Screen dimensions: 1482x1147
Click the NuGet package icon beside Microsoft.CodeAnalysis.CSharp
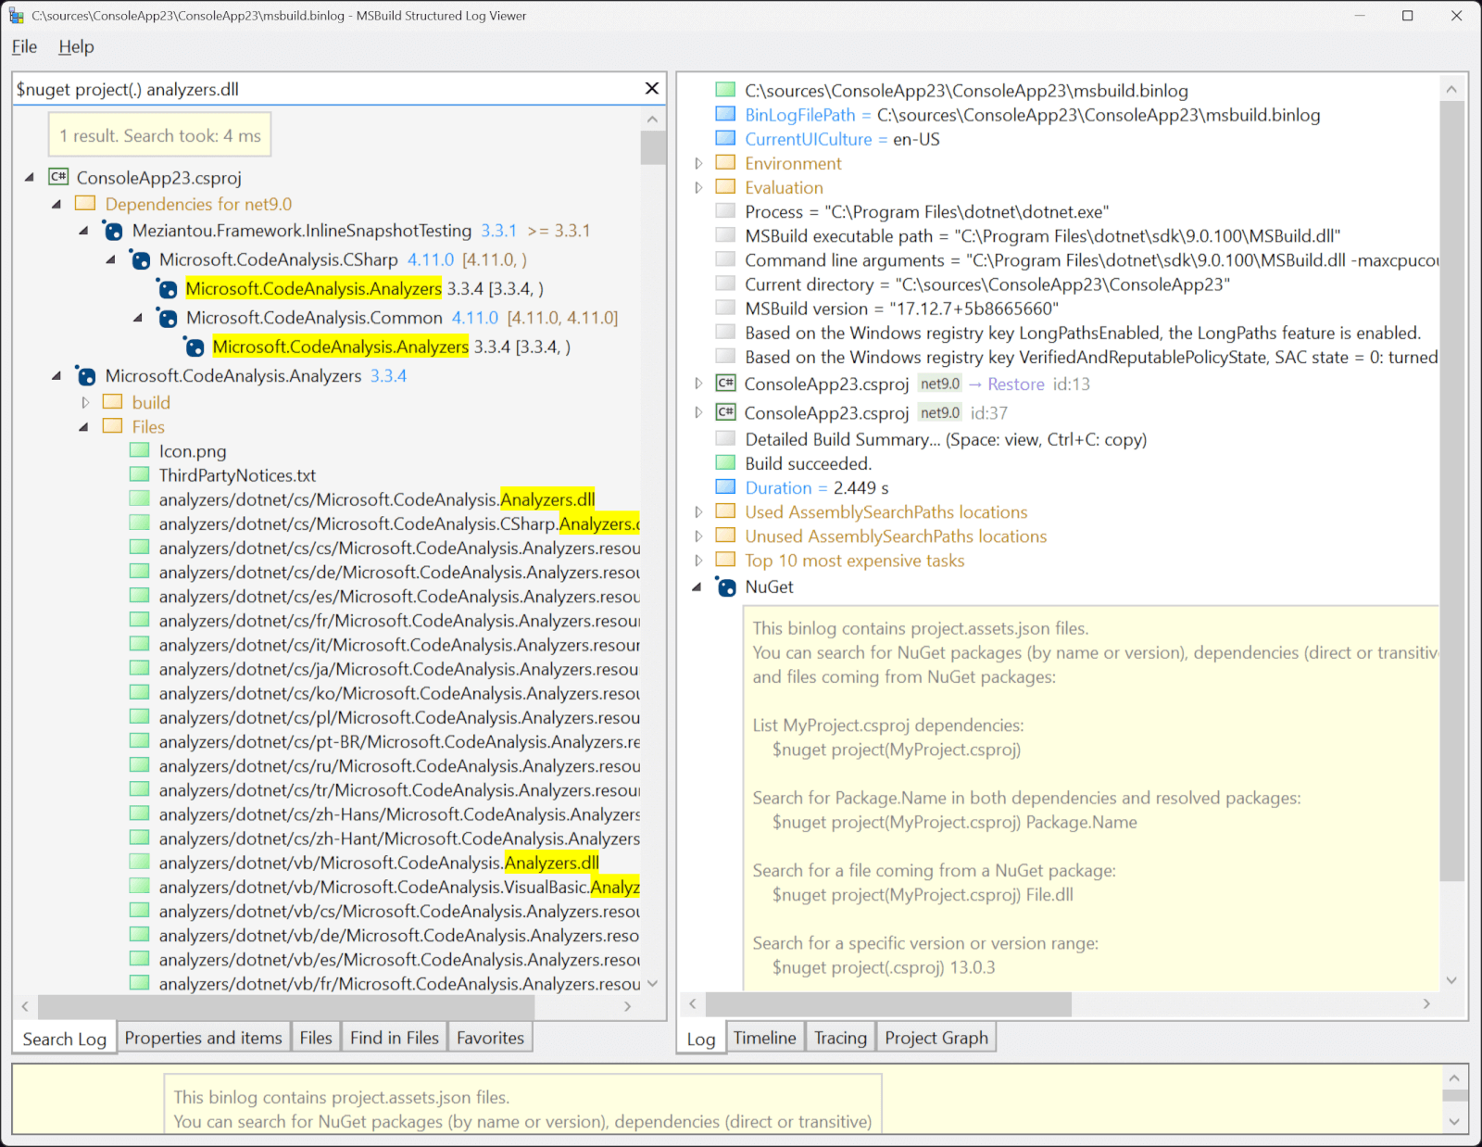point(140,260)
